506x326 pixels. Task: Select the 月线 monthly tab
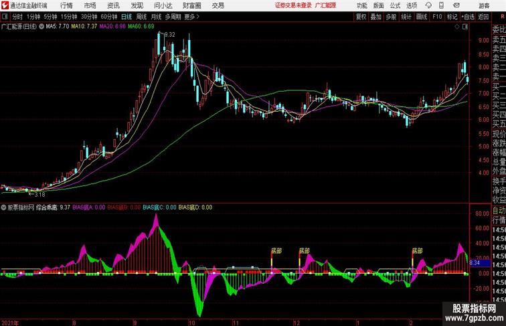tap(156, 17)
